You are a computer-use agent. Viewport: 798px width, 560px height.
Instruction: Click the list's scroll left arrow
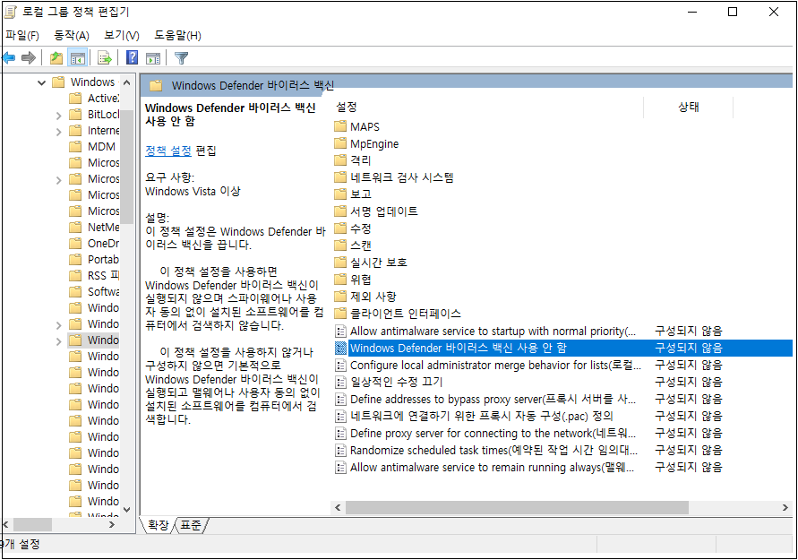pos(338,507)
